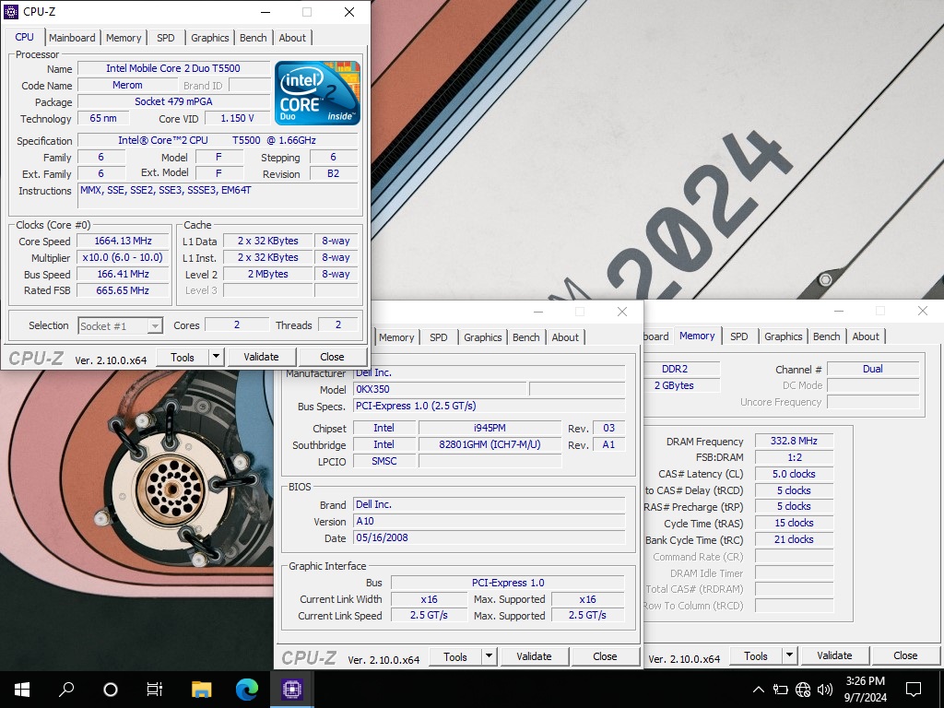Viewport: 944px width, 708px height.
Task: Switch to the Bench tab in CPU window
Action: coord(254,37)
